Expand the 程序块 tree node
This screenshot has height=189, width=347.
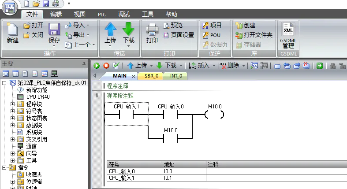point(12,104)
